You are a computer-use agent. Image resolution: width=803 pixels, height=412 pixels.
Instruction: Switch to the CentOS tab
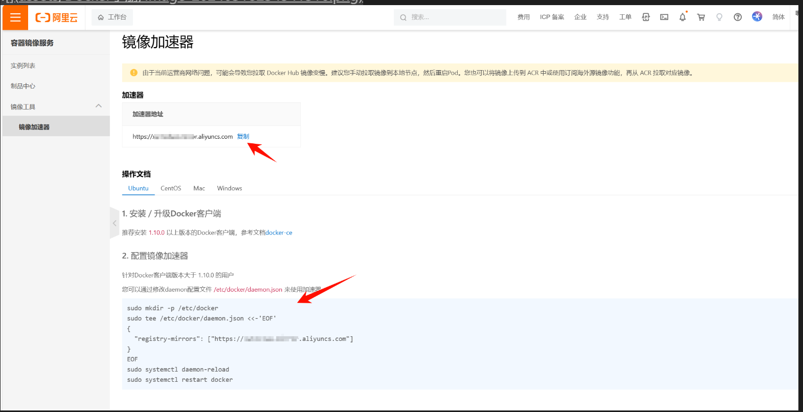(x=171, y=188)
